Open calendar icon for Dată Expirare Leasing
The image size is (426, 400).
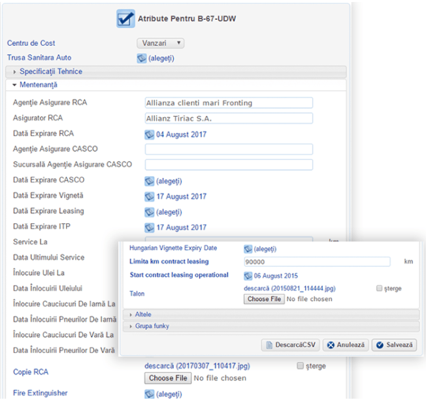149,212
